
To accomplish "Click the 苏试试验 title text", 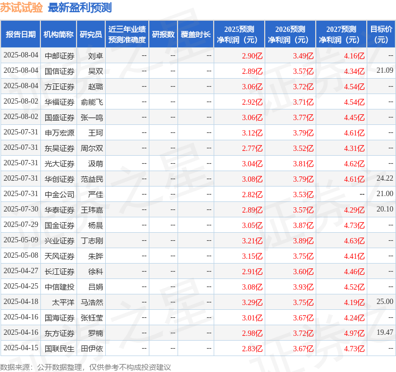I will (x=21, y=7).
